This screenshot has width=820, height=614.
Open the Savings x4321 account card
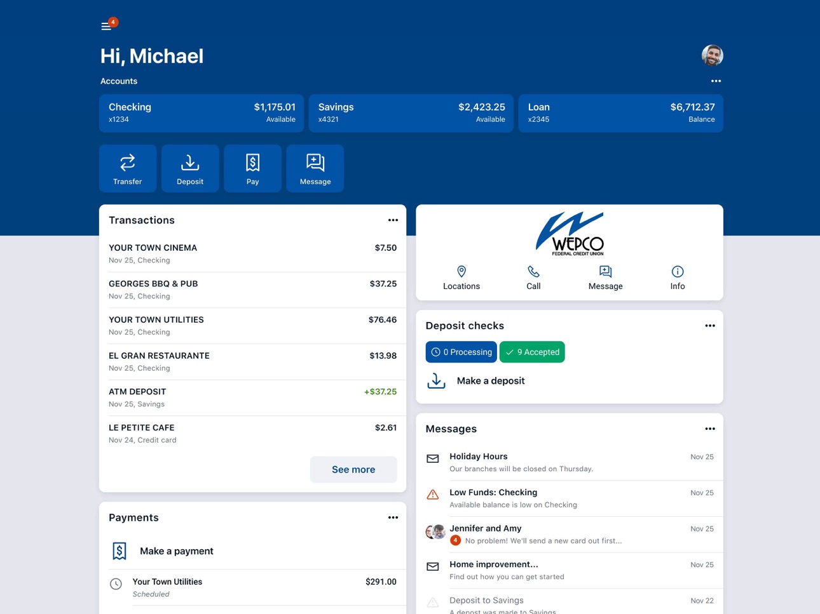click(411, 113)
